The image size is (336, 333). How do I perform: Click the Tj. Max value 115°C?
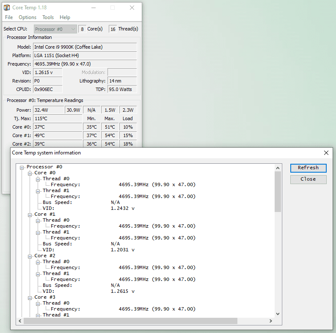click(x=58, y=118)
